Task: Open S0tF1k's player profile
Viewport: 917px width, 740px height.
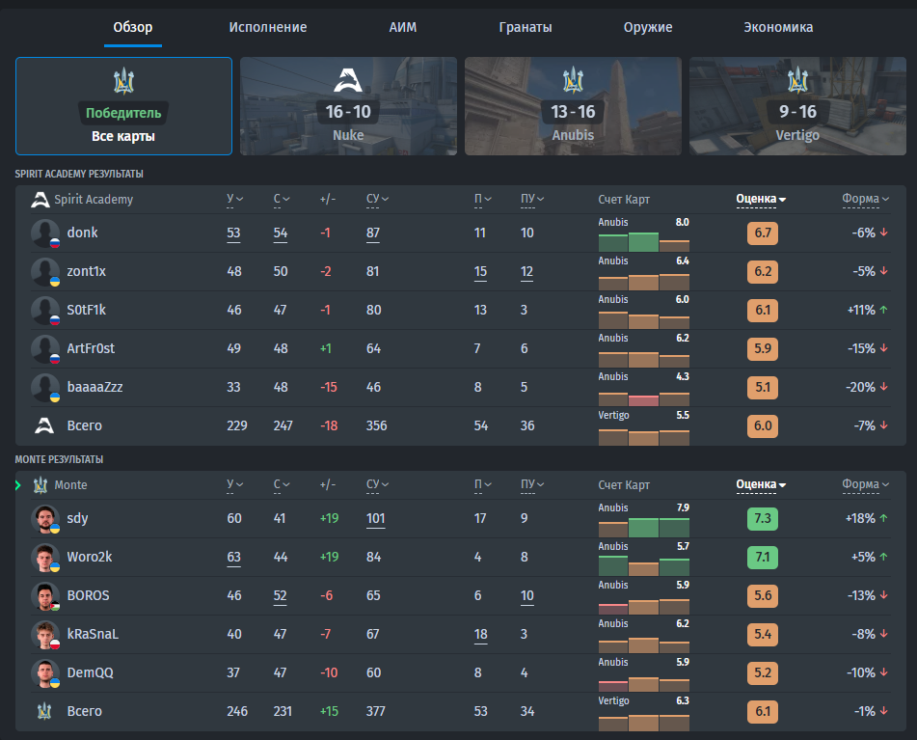Action: coord(87,310)
